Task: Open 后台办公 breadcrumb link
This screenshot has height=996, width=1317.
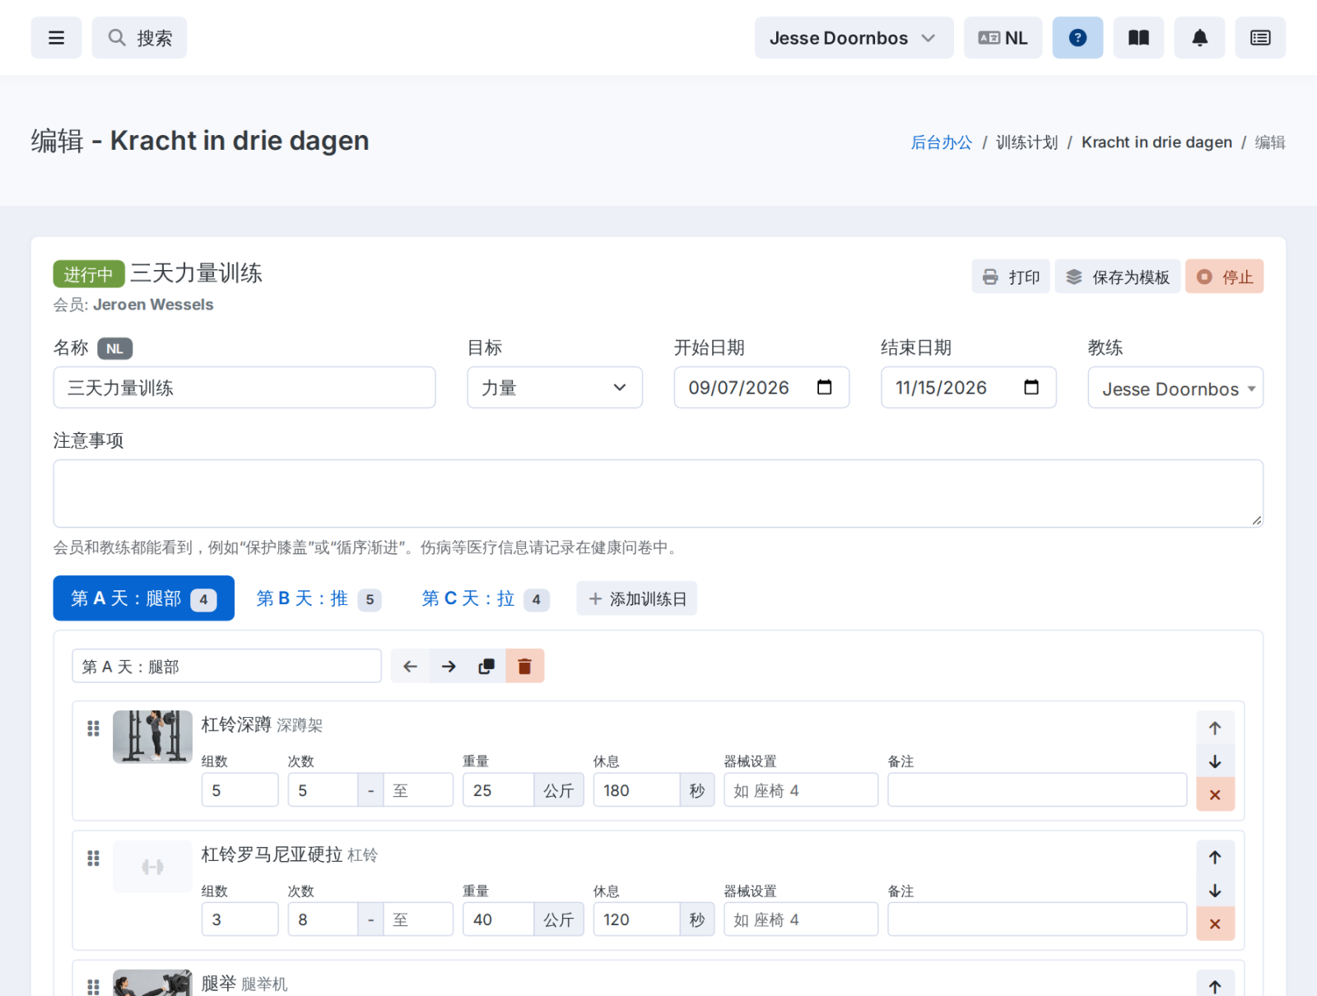Action: tap(941, 142)
